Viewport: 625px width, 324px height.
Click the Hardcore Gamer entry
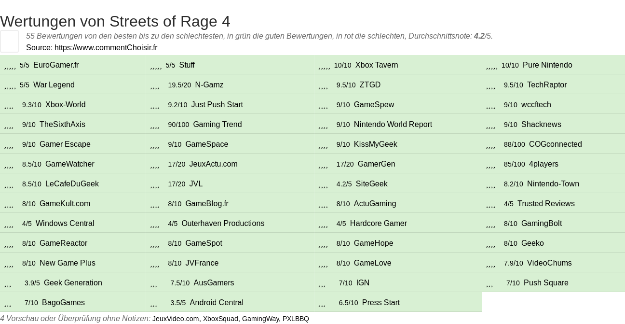(x=379, y=223)
